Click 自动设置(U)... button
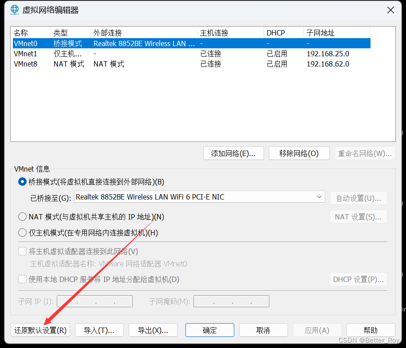Screen dimensions: 406x348 click(x=359, y=198)
